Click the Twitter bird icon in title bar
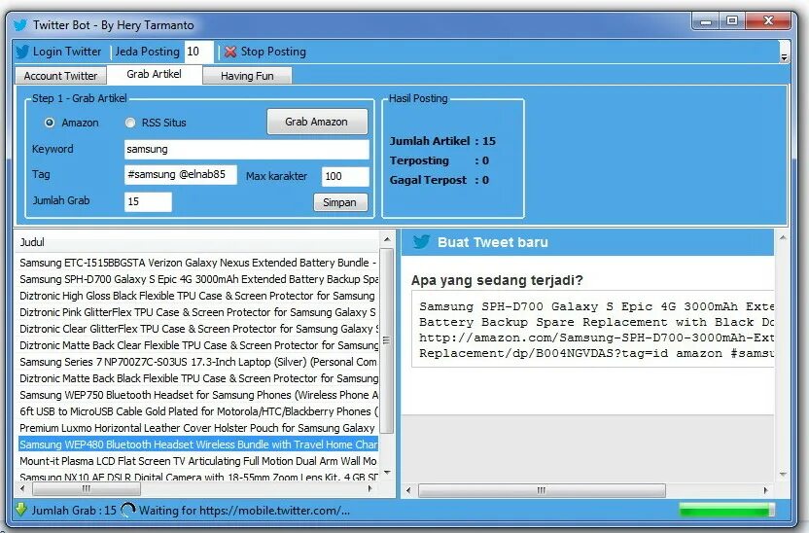The width and height of the screenshot is (809, 533). pos(20,24)
